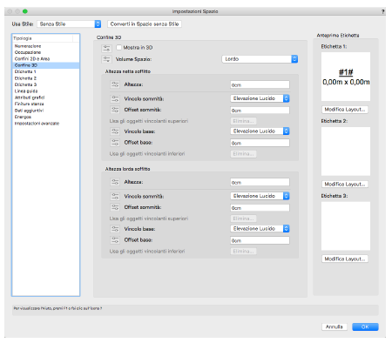
Task: Click Altezza field in Altezza netta soffitto
Action: (260, 84)
